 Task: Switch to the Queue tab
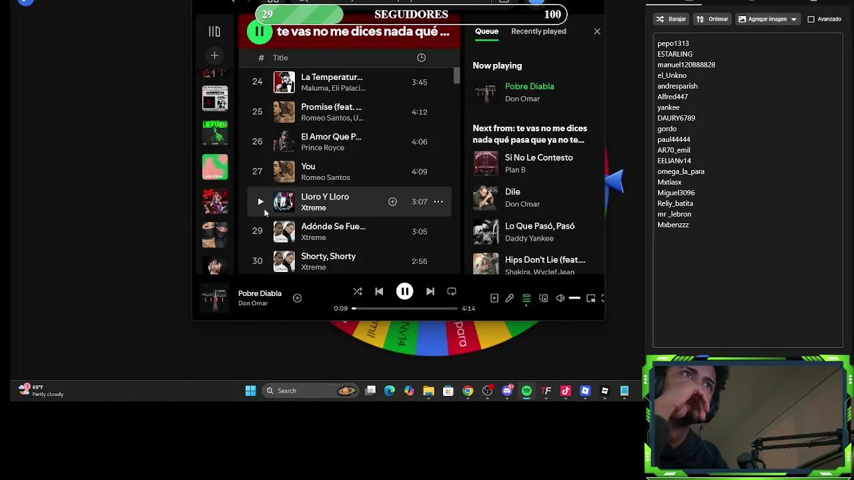click(486, 31)
